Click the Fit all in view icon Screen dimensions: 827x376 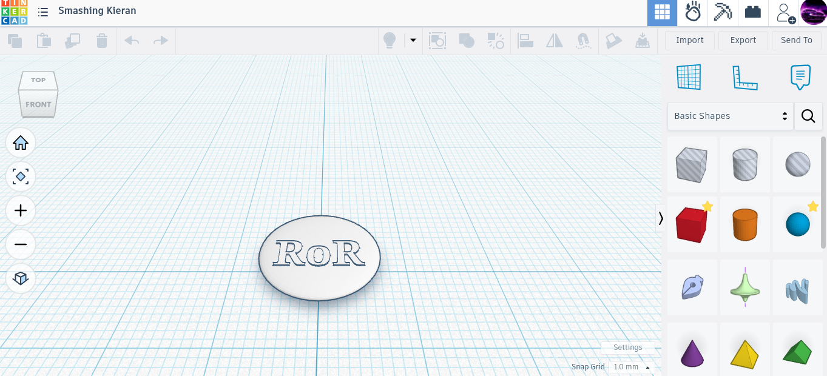[x=21, y=176]
